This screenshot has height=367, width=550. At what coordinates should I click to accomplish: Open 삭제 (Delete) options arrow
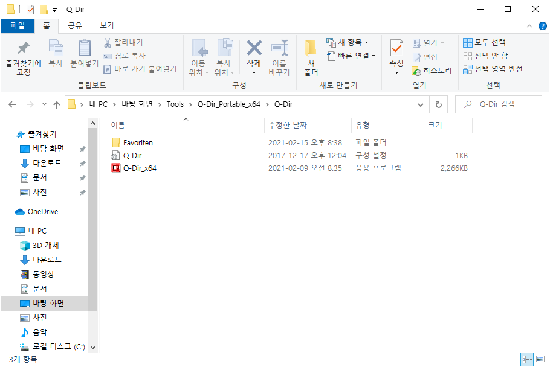tap(254, 72)
